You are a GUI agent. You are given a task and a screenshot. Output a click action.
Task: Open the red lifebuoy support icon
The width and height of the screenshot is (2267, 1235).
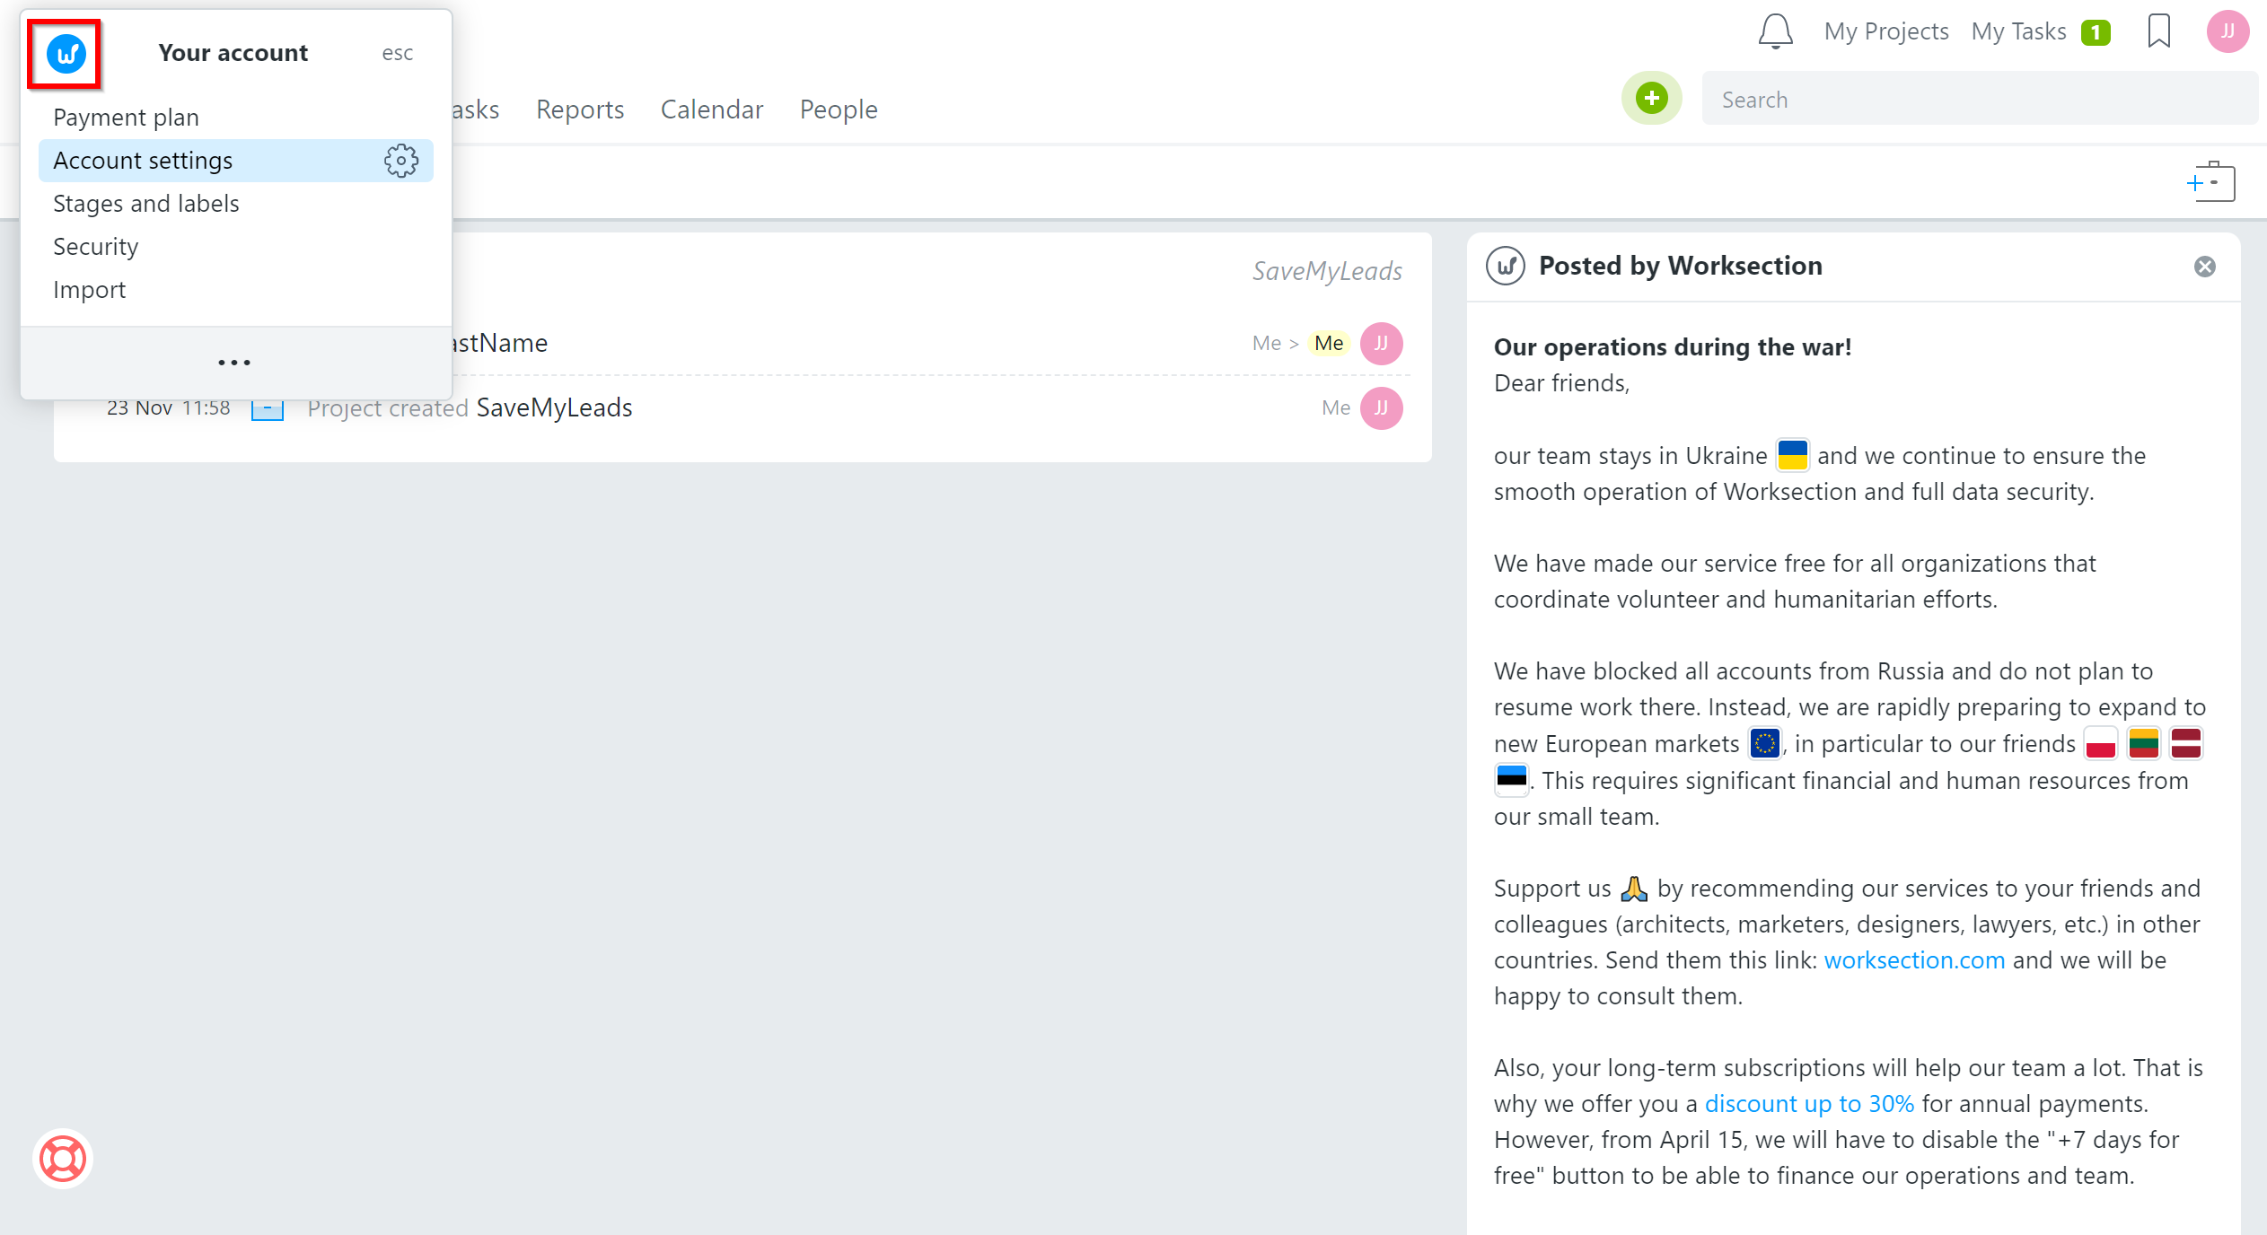point(63,1158)
